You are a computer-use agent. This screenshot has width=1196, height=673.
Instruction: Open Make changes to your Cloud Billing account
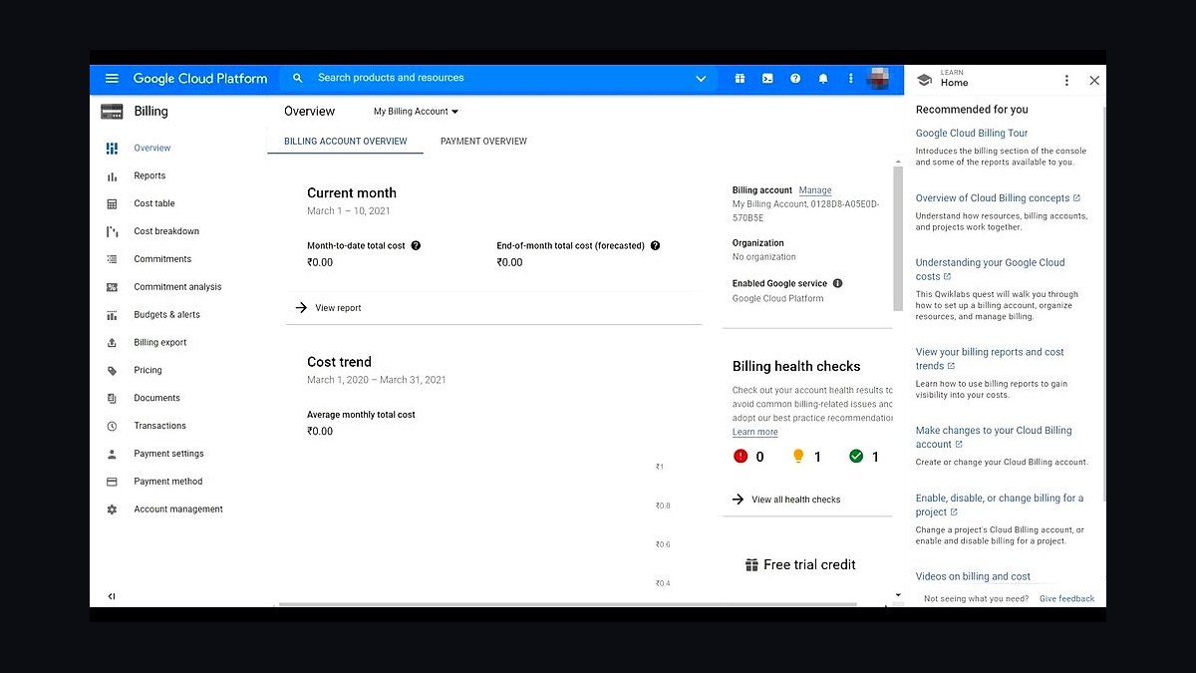click(x=994, y=438)
